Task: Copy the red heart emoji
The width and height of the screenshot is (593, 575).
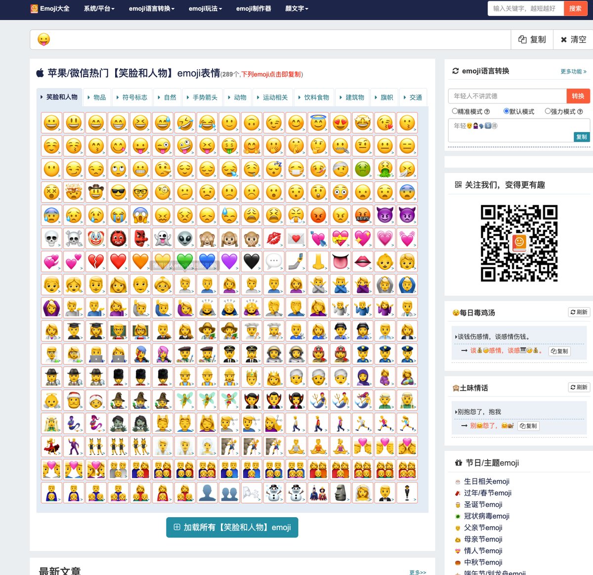Action: (118, 262)
